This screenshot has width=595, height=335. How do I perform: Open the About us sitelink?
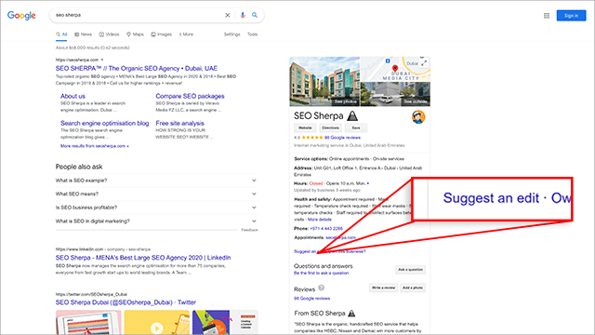coord(73,96)
